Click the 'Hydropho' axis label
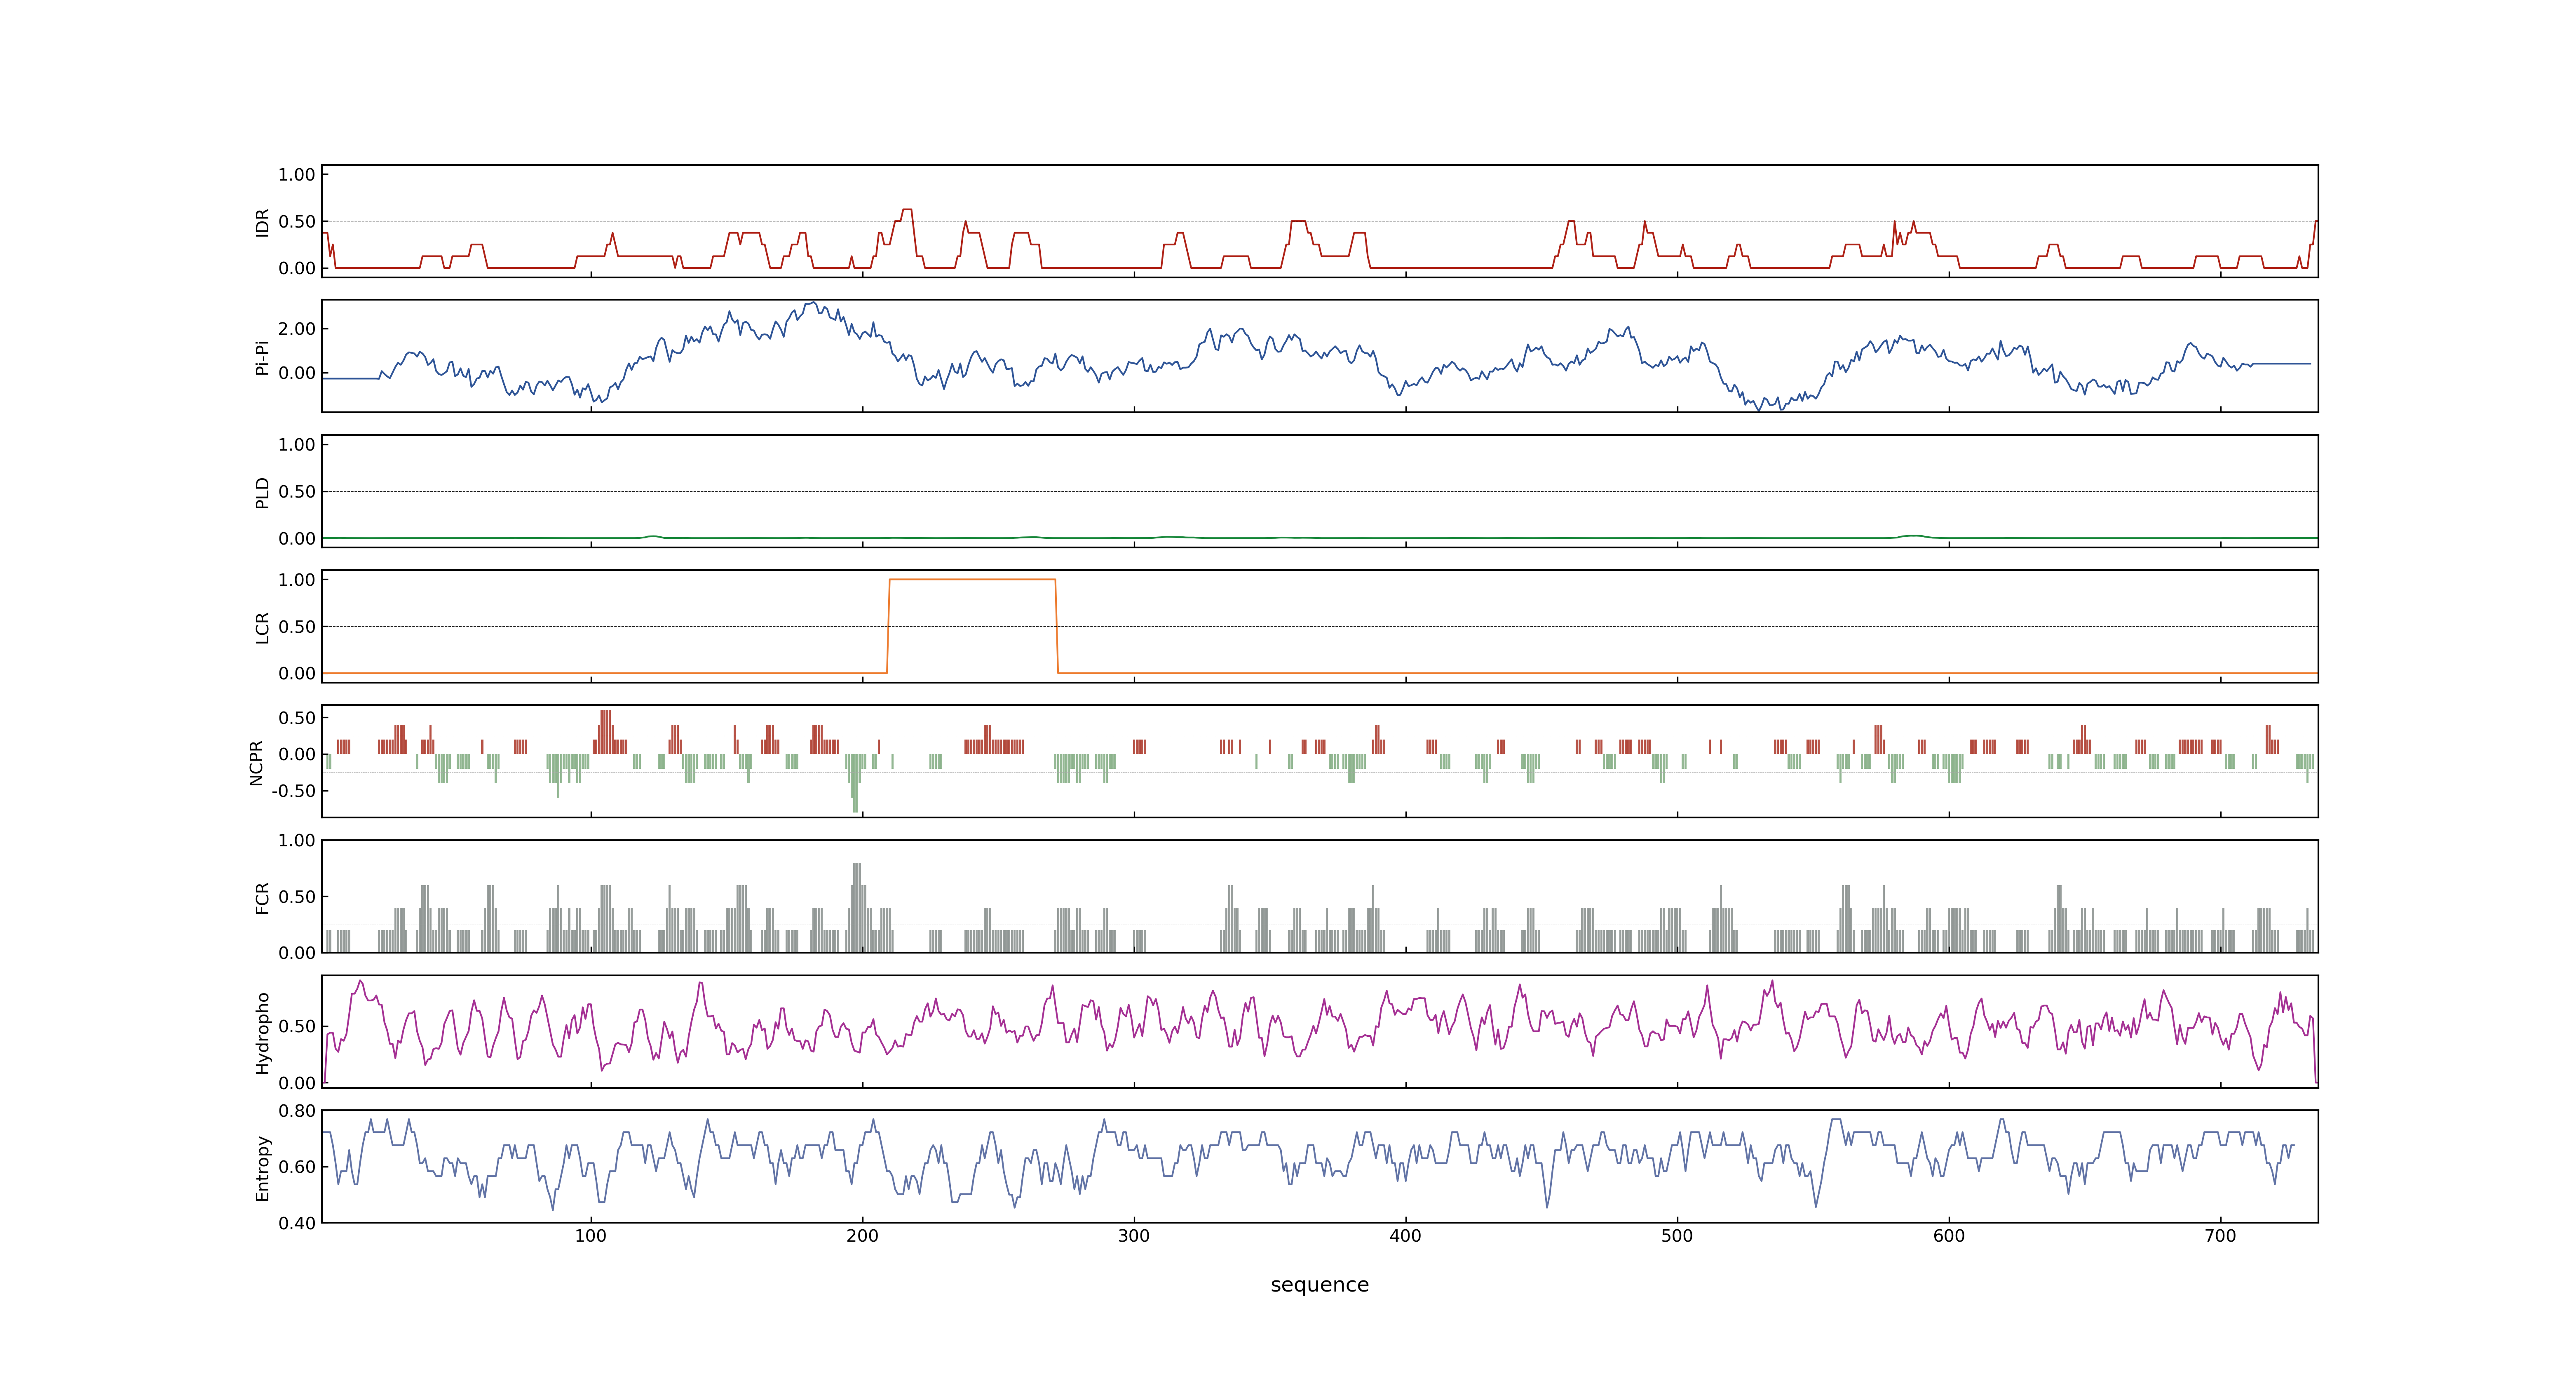Screen dimensions: 2576x1374 pyautogui.click(x=263, y=1033)
